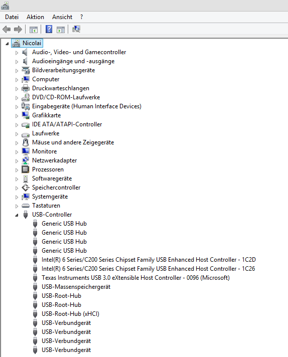Viewport: 288px width, 357px height.
Task: Select the Druckwarteschlangen category label
Action: point(61,88)
